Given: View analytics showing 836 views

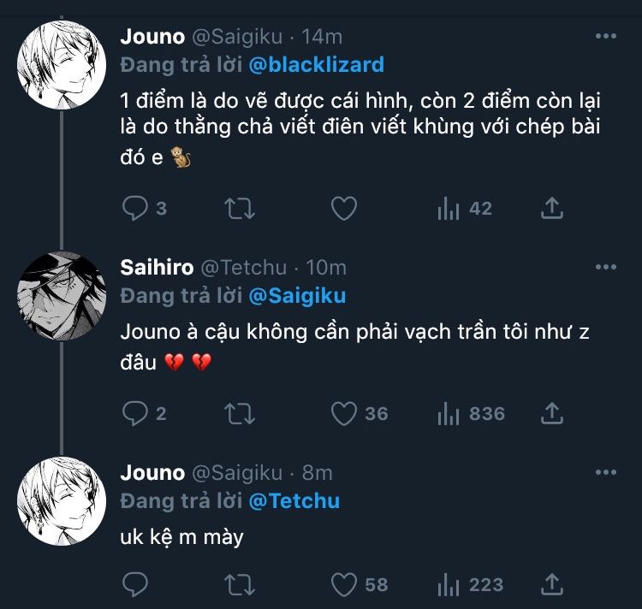Looking at the screenshot, I should click(x=471, y=413).
